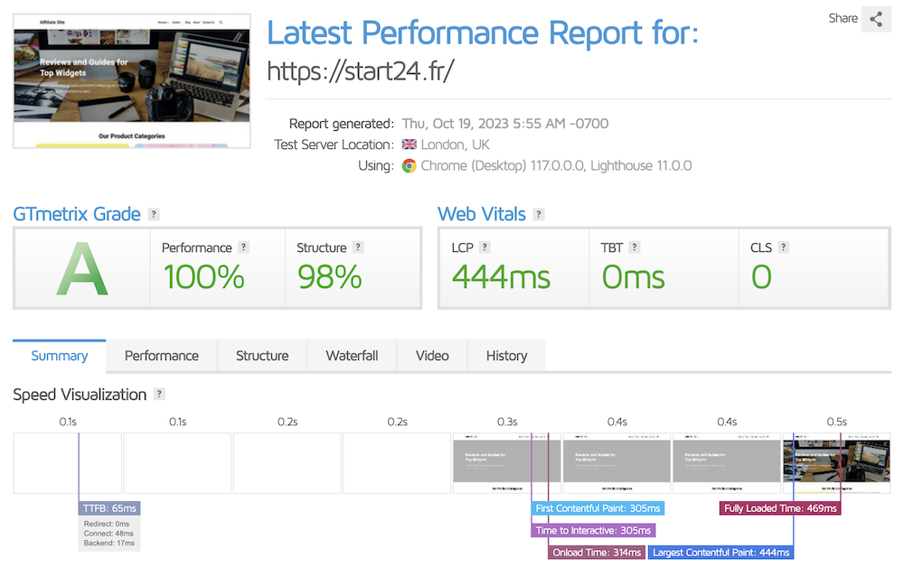
Task: Click the Speed Visualization help icon
Action: tap(159, 395)
